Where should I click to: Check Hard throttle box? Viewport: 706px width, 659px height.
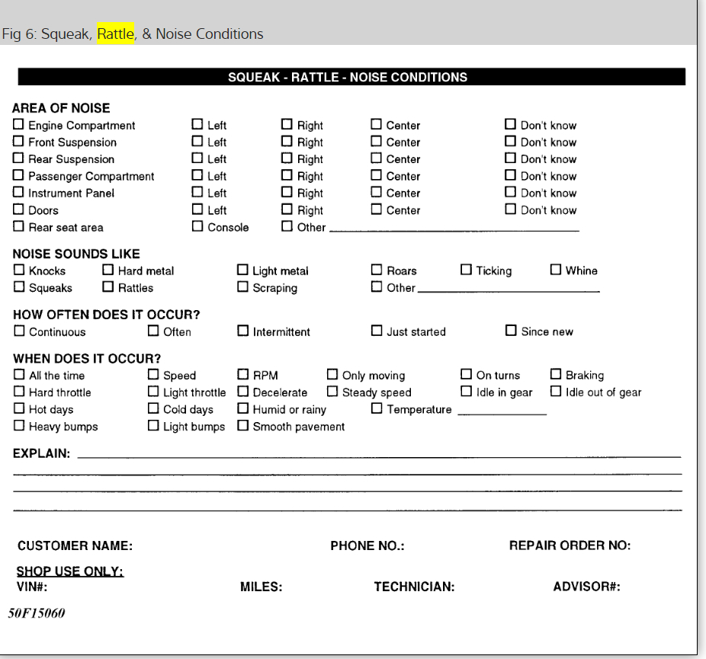click(x=19, y=392)
